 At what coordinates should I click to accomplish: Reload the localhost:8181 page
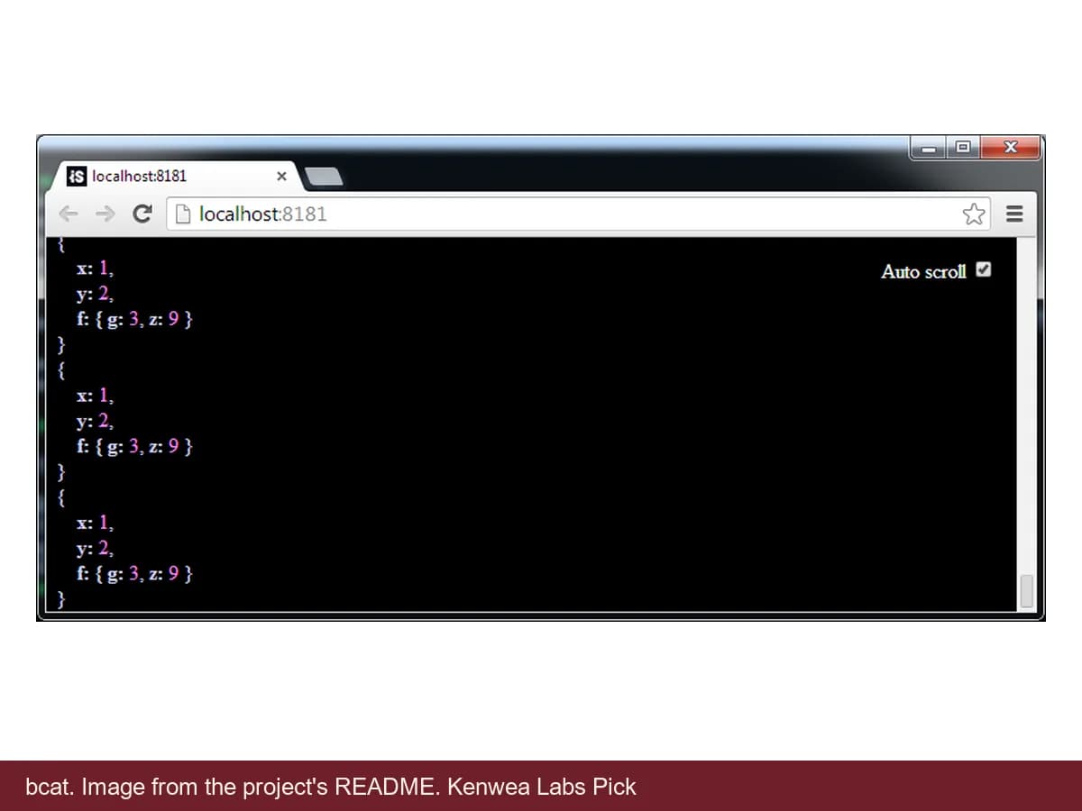[x=142, y=214]
